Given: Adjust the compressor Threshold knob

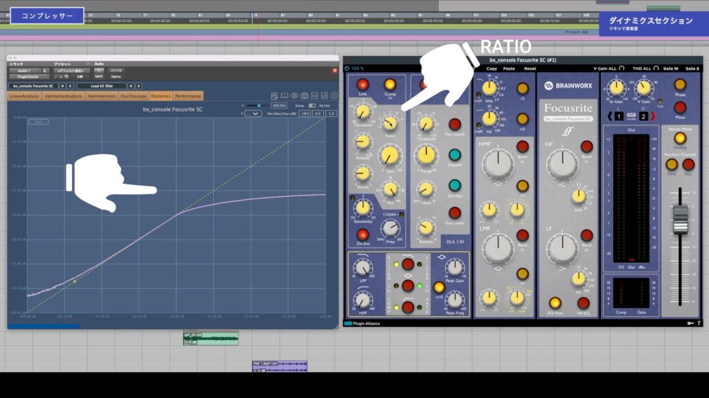Looking at the screenshot, I should point(362,113).
